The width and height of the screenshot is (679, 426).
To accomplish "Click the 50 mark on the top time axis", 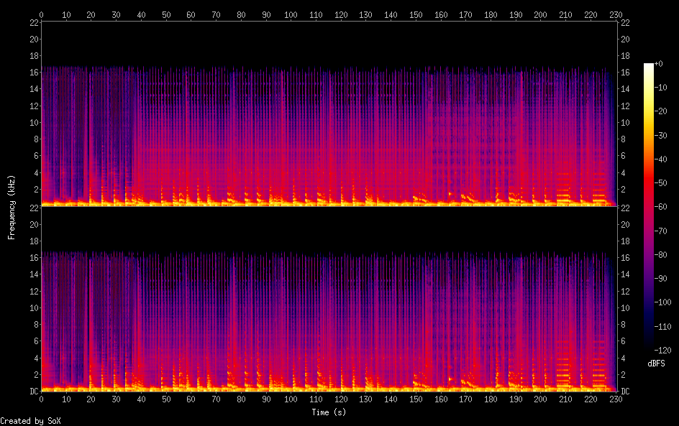I will click(166, 14).
